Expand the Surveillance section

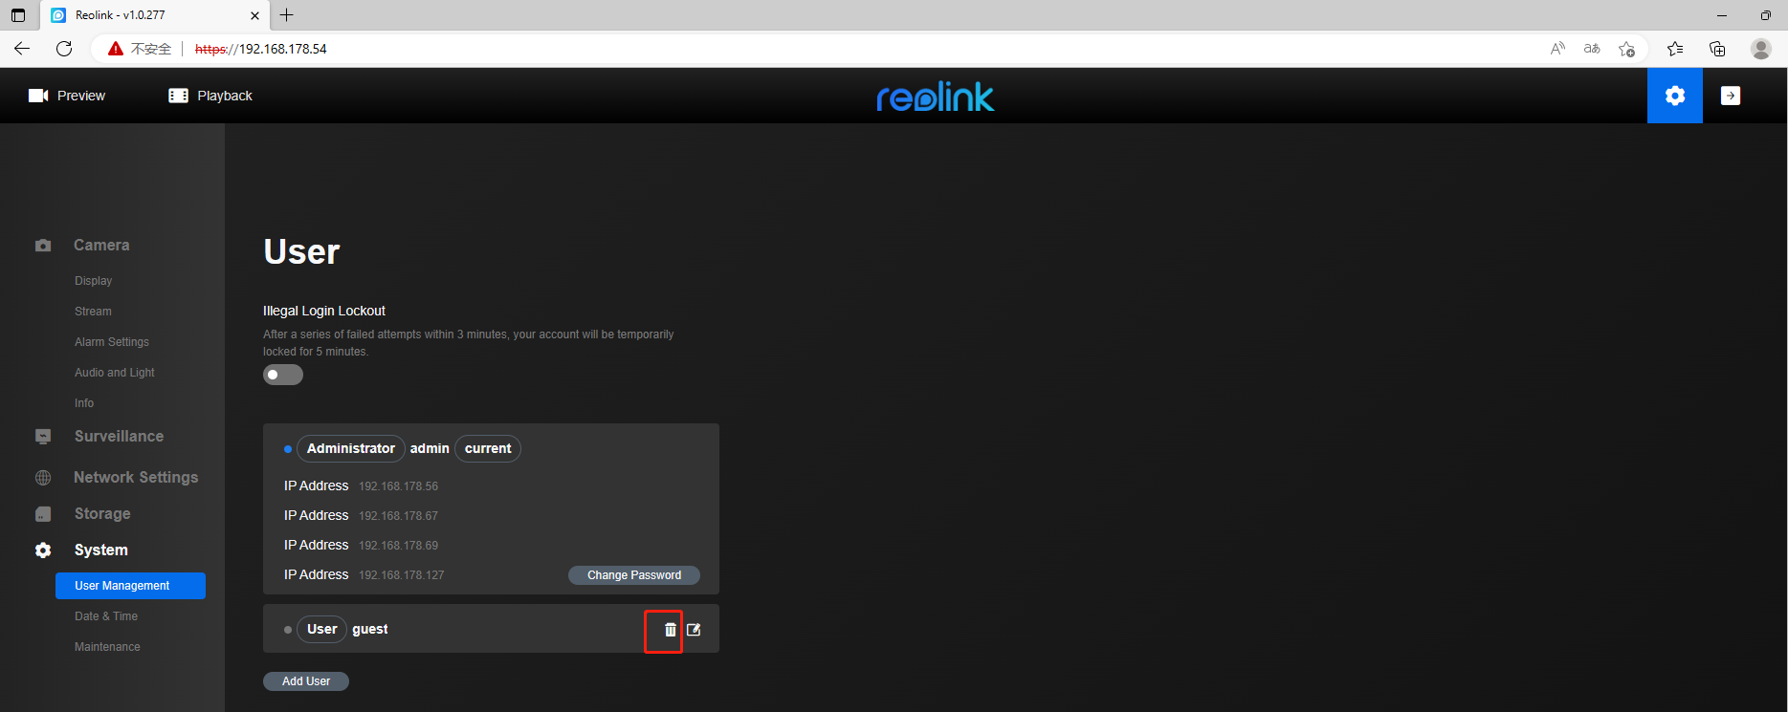[120, 437]
